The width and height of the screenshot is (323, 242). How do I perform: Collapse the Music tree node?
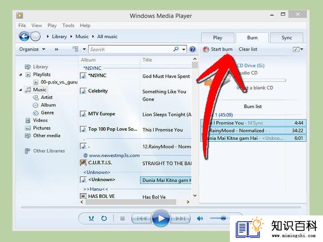coord(20,90)
